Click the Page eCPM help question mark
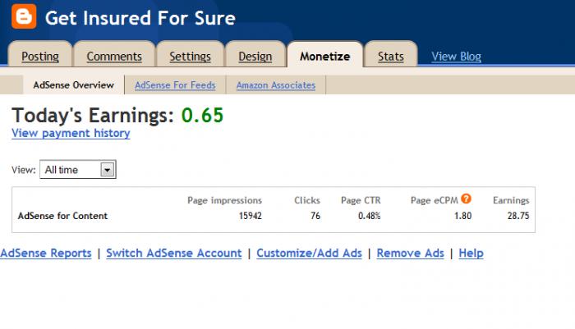 coord(466,199)
